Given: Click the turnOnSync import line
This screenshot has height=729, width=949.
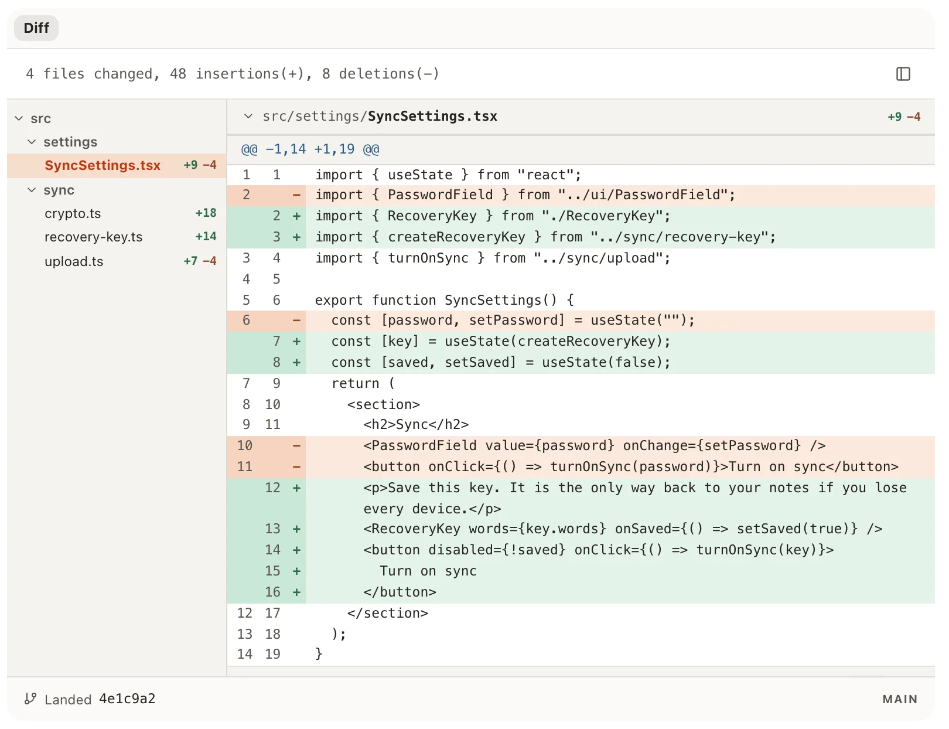Looking at the screenshot, I should pyautogui.click(x=581, y=258).
